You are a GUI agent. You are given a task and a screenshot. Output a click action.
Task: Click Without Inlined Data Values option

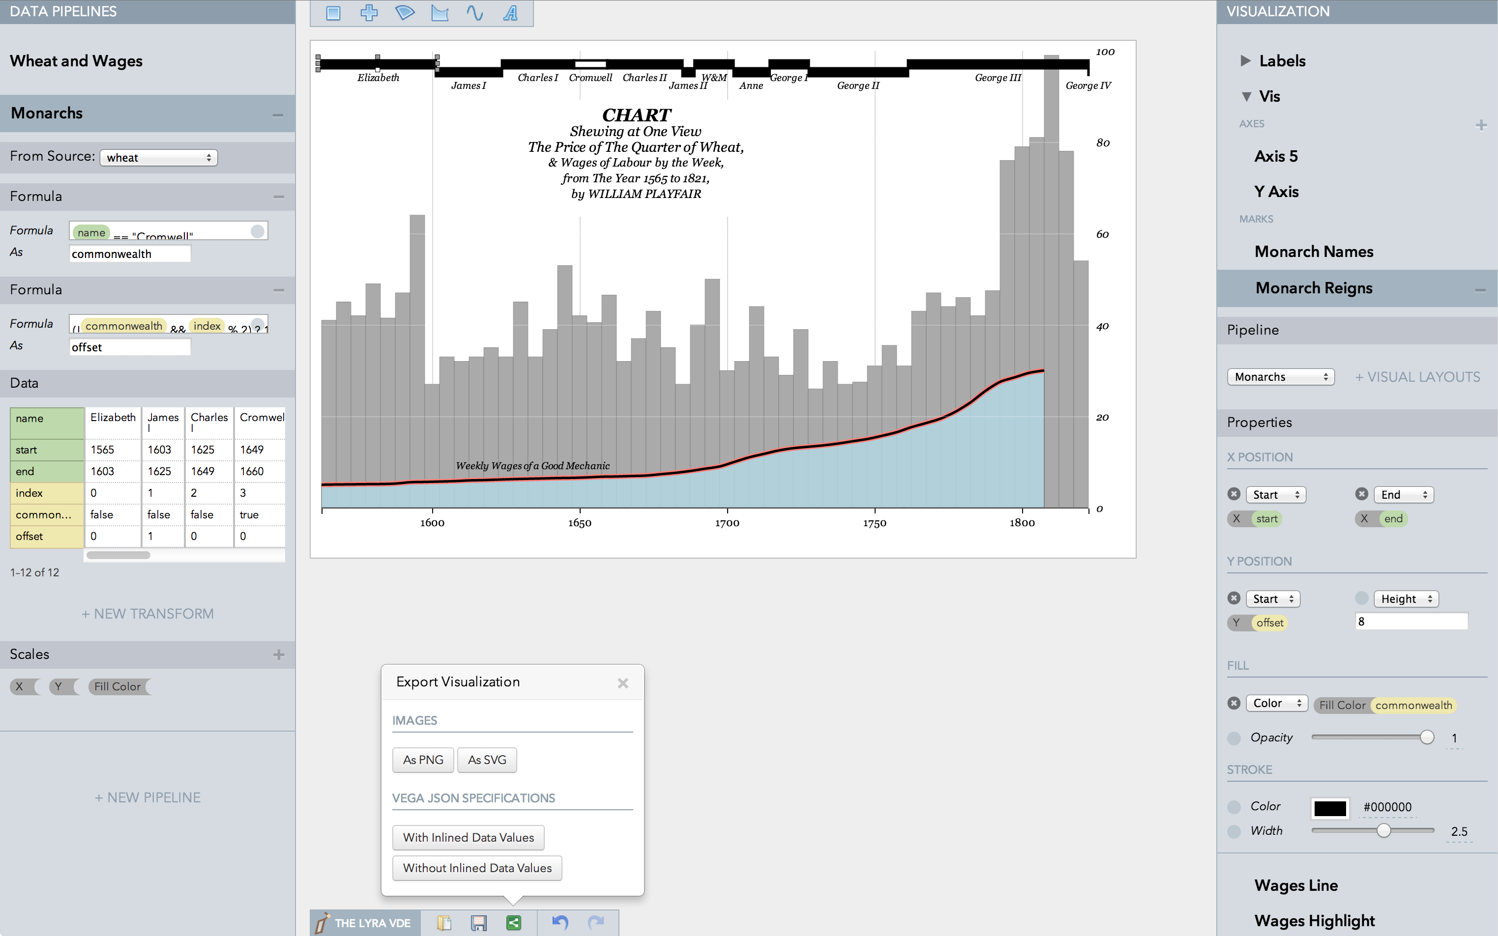tap(475, 868)
